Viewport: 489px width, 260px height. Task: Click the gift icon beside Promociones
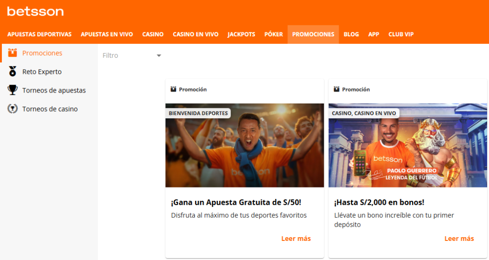tap(12, 53)
